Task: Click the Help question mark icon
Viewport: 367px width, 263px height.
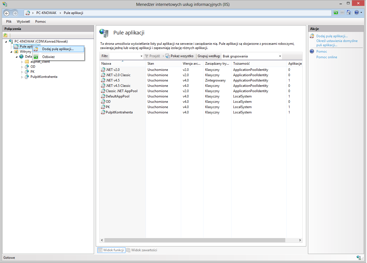Action: coord(356,13)
